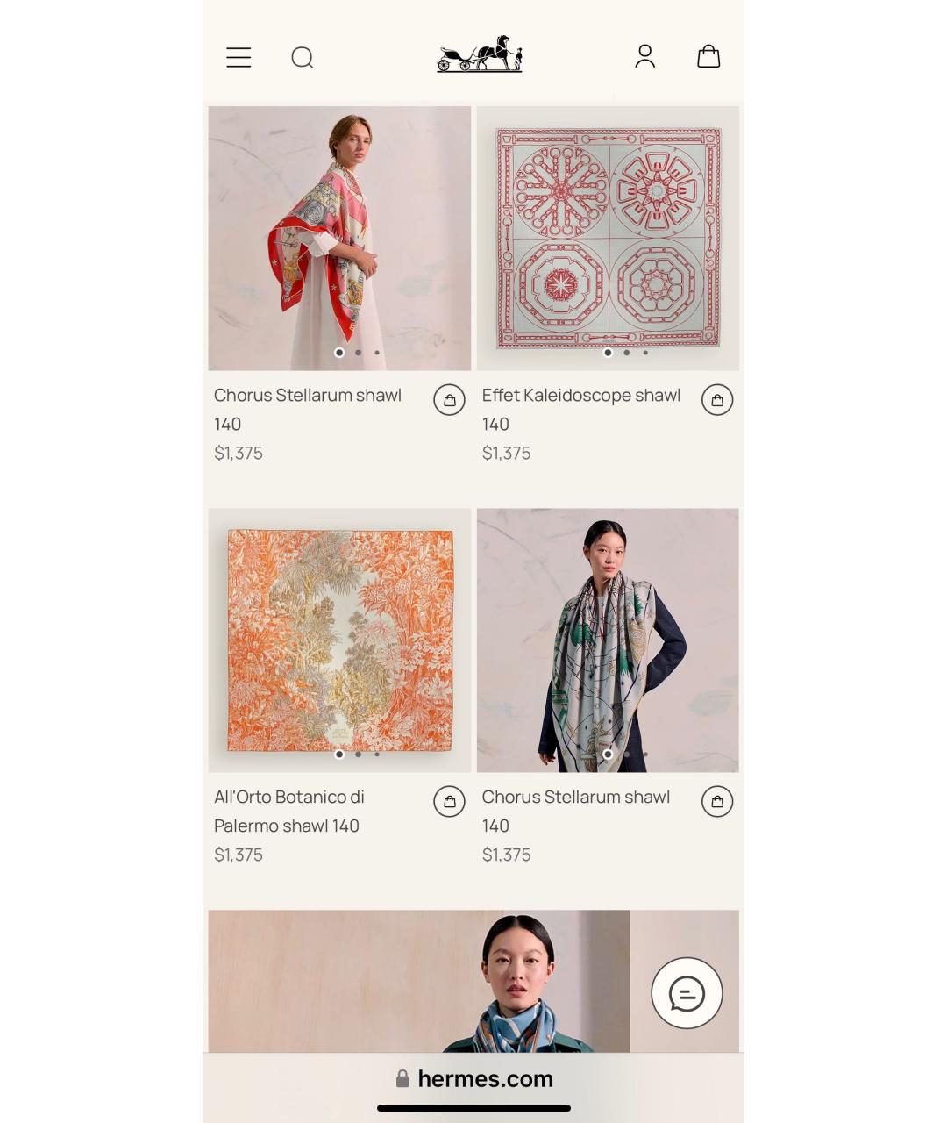
Task: Add second Chorus Stellarum shawl to bag
Action: click(x=717, y=802)
